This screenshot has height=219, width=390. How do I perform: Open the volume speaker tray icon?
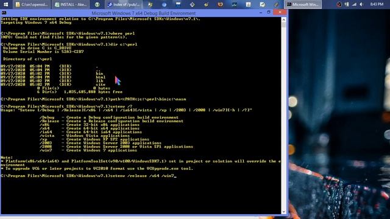point(361,4)
